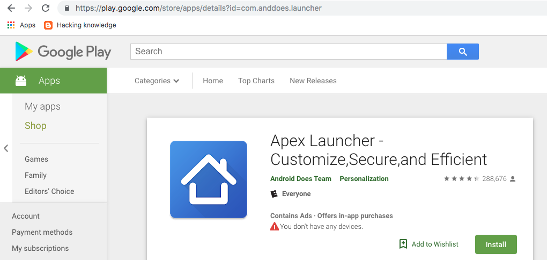
Task: Open the Top Charts tab
Action: pyautogui.click(x=256, y=81)
